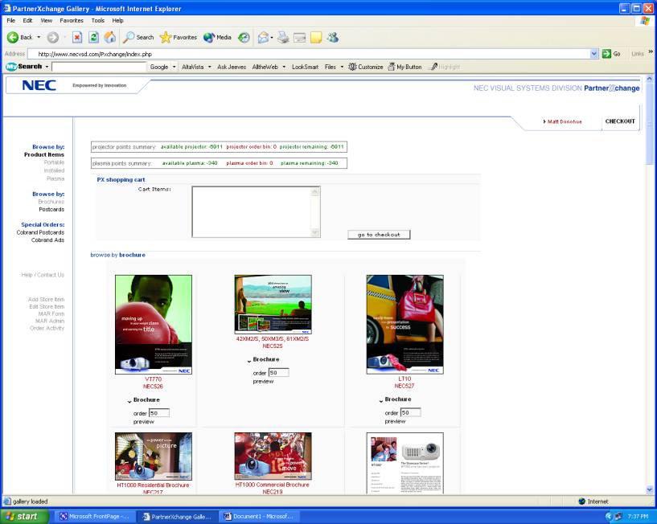Open the Edit menu

(x=27, y=20)
